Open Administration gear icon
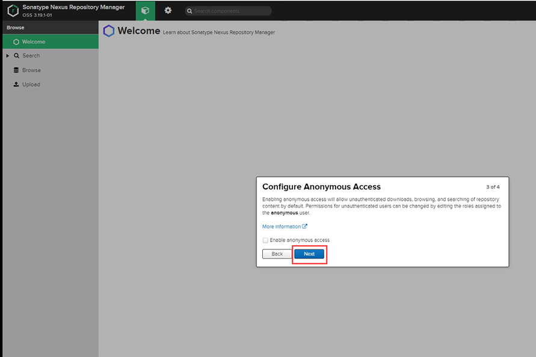The image size is (536, 357). 168,11
